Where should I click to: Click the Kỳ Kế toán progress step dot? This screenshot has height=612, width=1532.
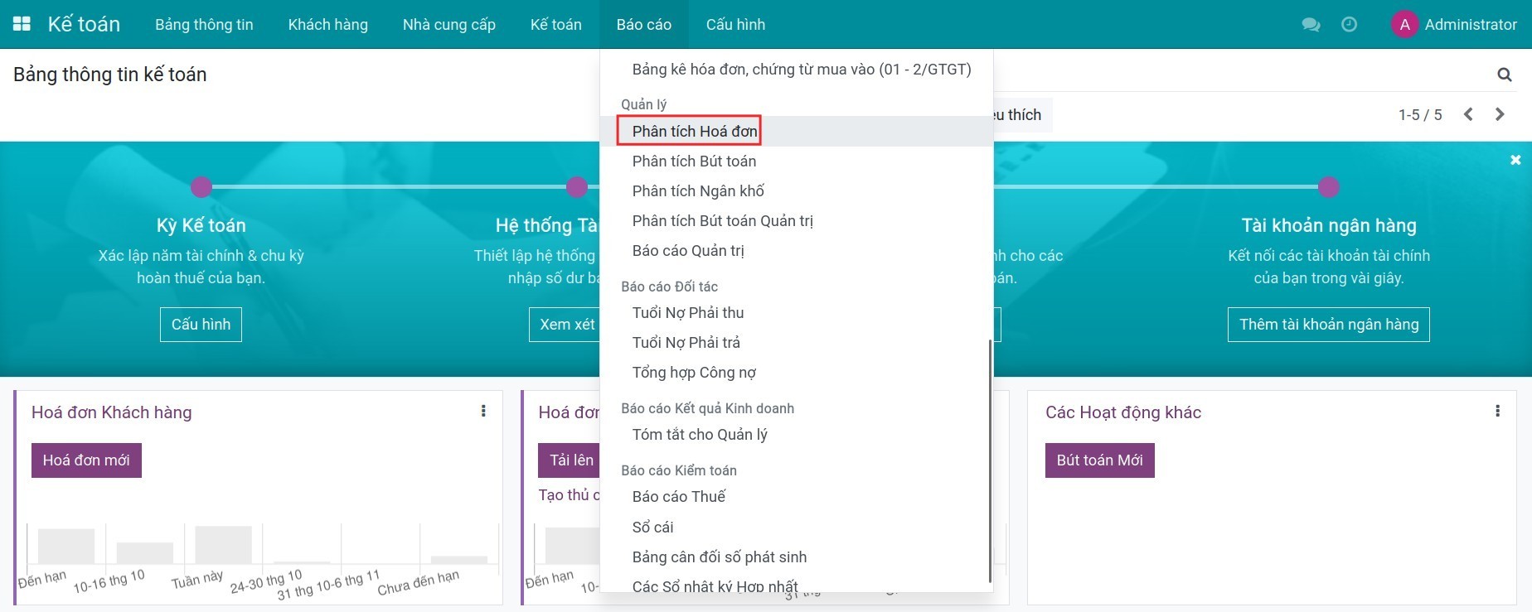tap(201, 187)
